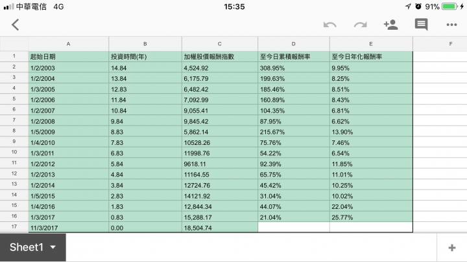The width and height of the screenshot is (467, 262).
Task: Select cell with date 1/4/2016
Action: click(x=69, y=207)
